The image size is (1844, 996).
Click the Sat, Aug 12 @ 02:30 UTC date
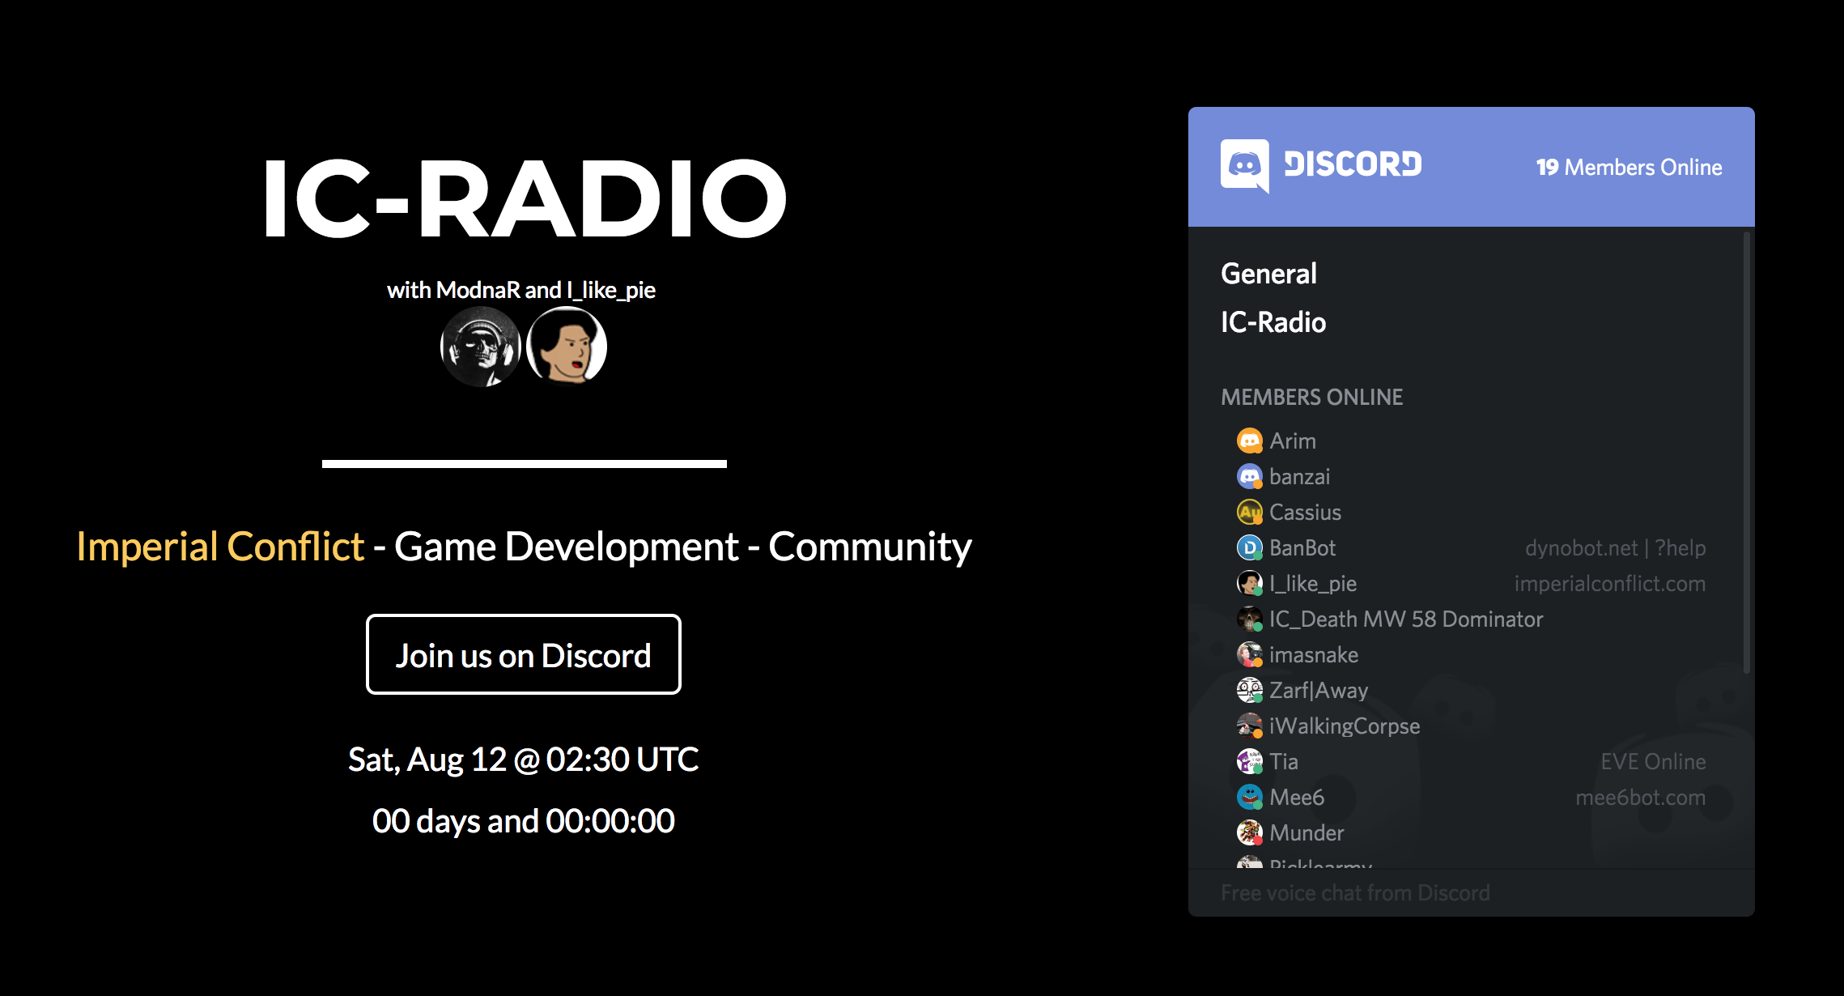524,760
